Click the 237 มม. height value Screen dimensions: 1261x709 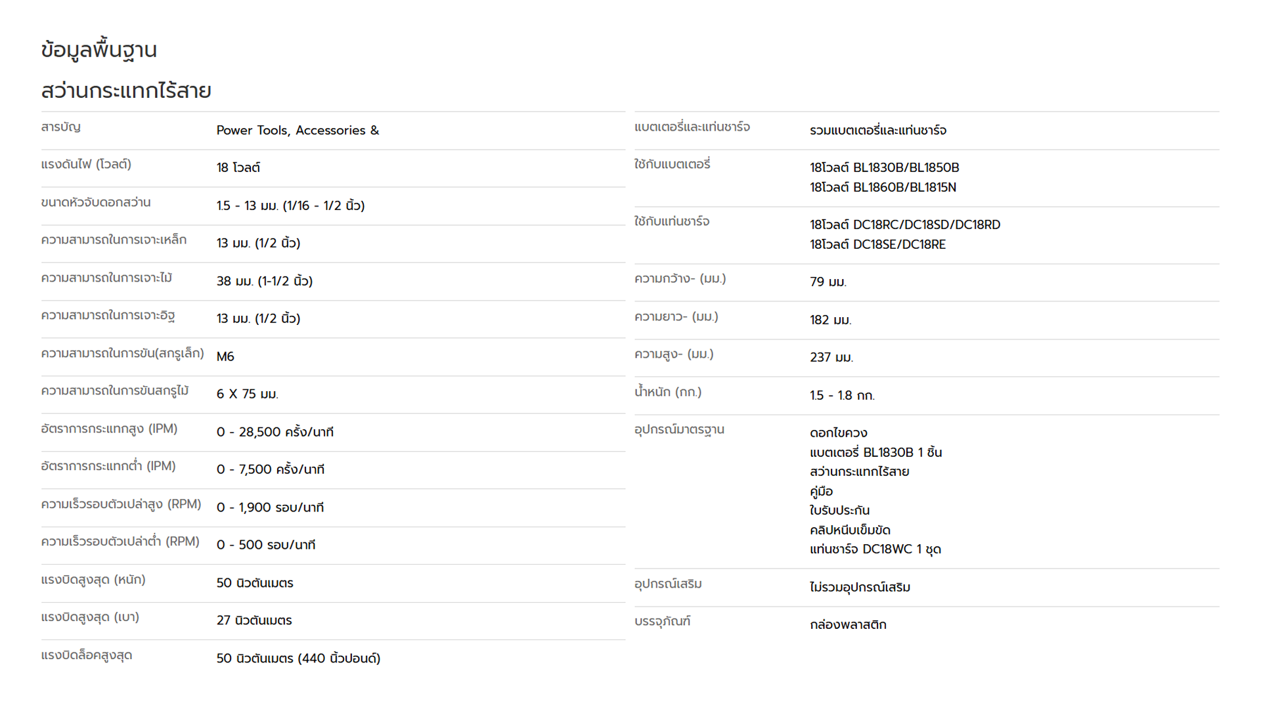tap(831, 357)
